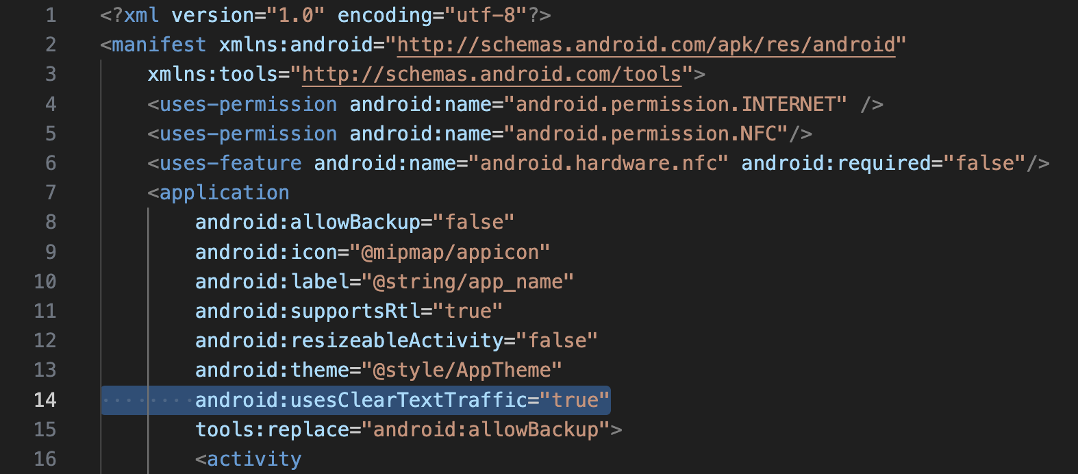Viewport: 1078px width, 474px height.
Task: Click the application opening tag
Action: click(224, 192)
